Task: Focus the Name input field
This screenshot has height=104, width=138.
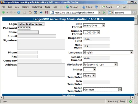Action: coord(28,32)
